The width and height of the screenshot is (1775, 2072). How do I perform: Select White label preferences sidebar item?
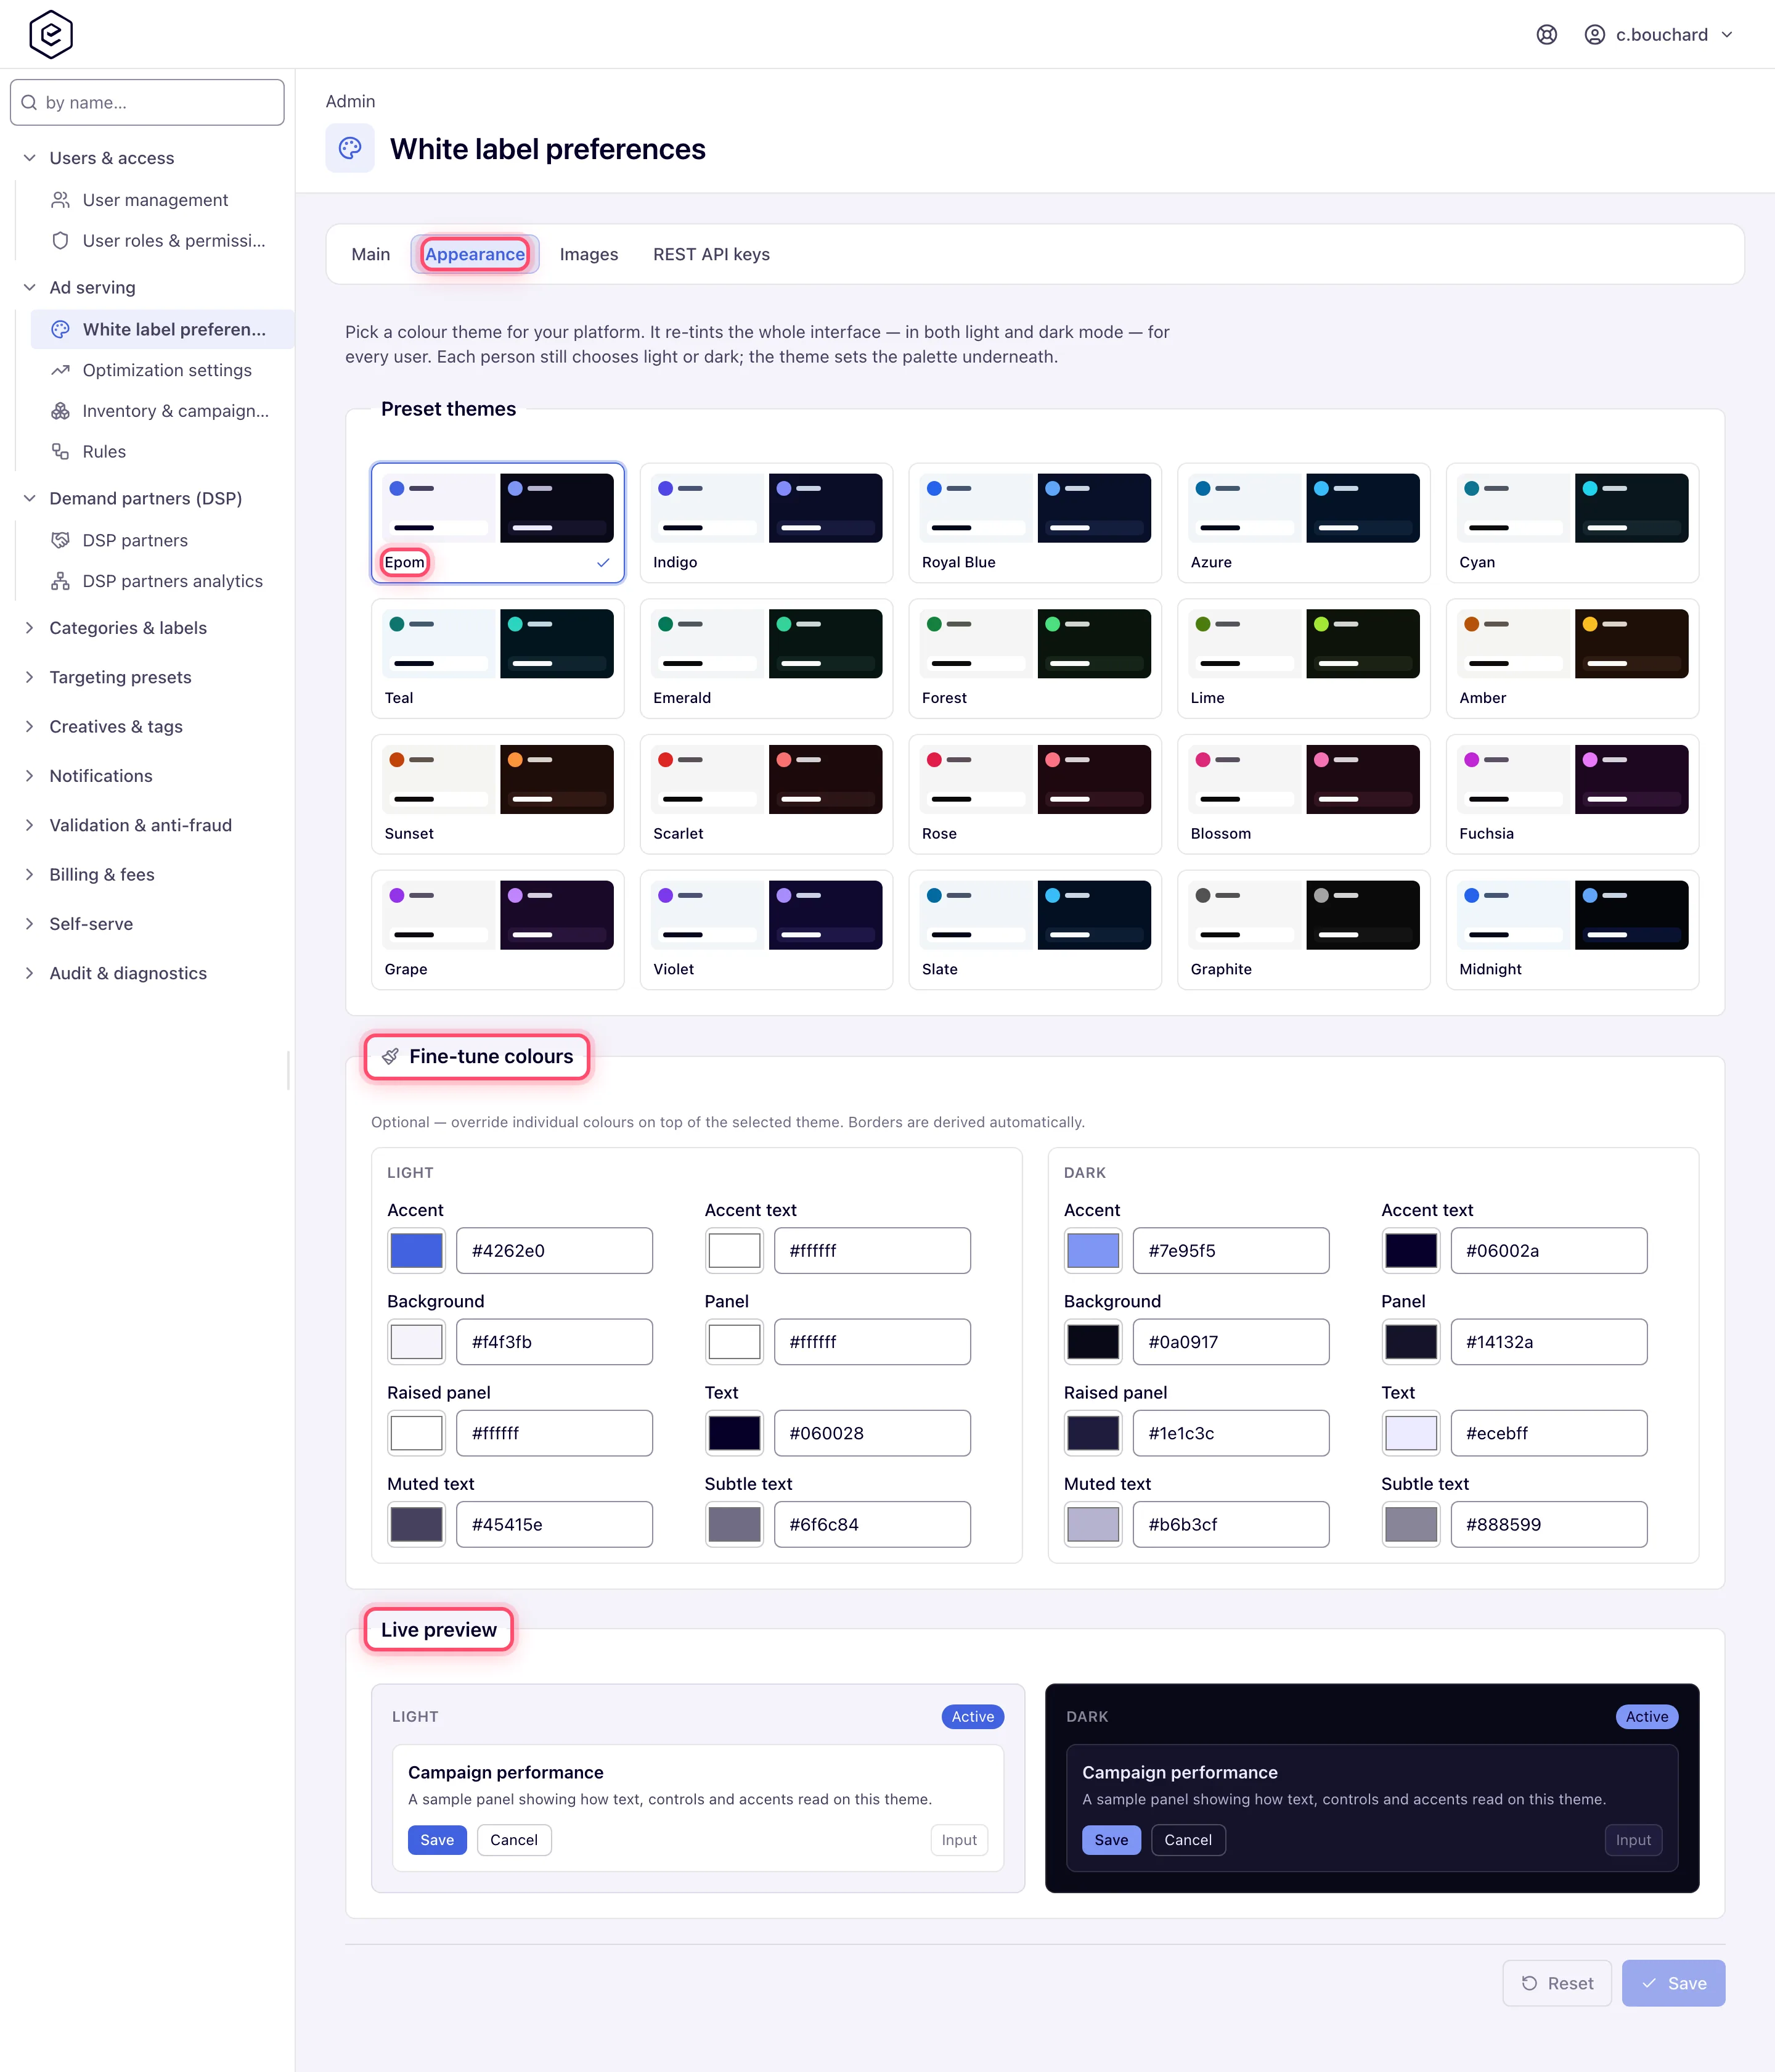tap(162, 329)
